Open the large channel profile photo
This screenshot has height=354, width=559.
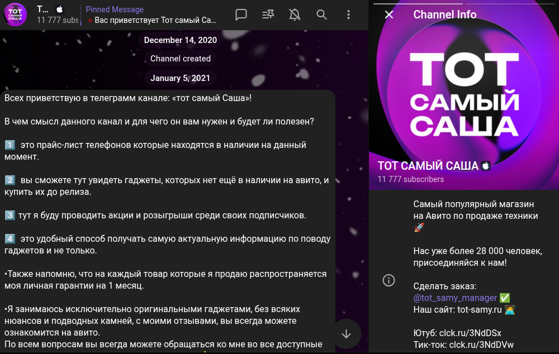[x=464, y=95]
